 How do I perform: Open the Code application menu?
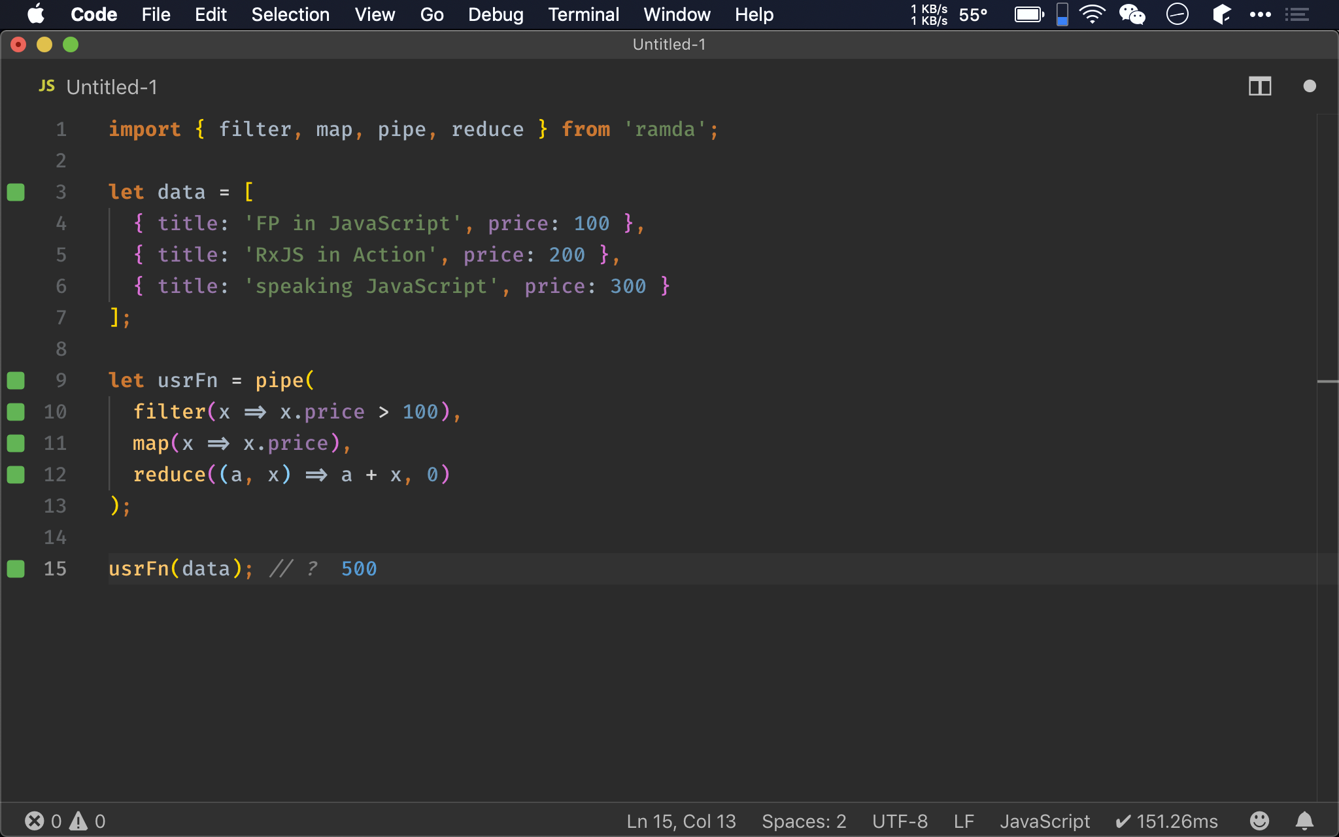click(93, 14)
